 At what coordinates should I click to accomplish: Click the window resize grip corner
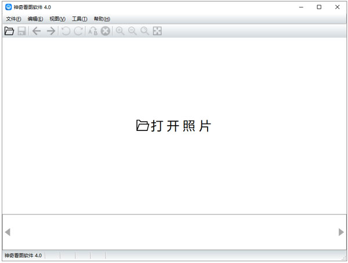(x=344, y=258)
